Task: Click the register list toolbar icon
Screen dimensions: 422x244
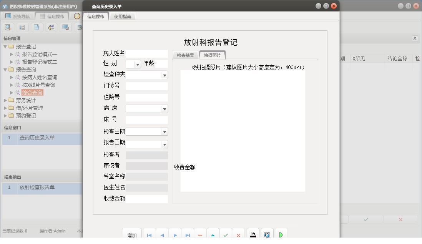Action: coord(22,27)
